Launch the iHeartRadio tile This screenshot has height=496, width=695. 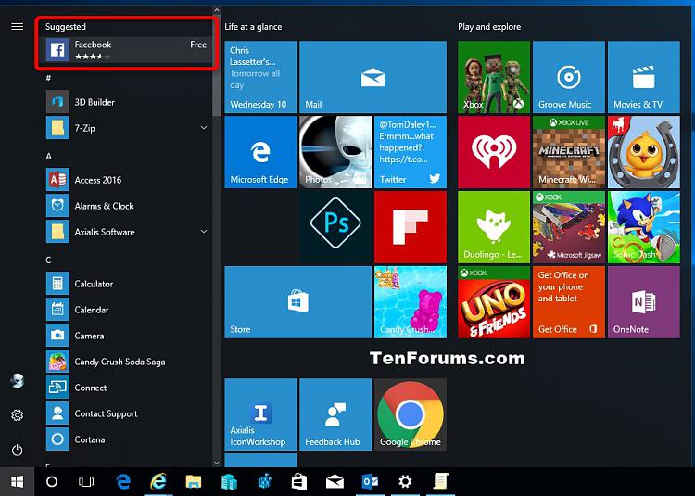494,151
